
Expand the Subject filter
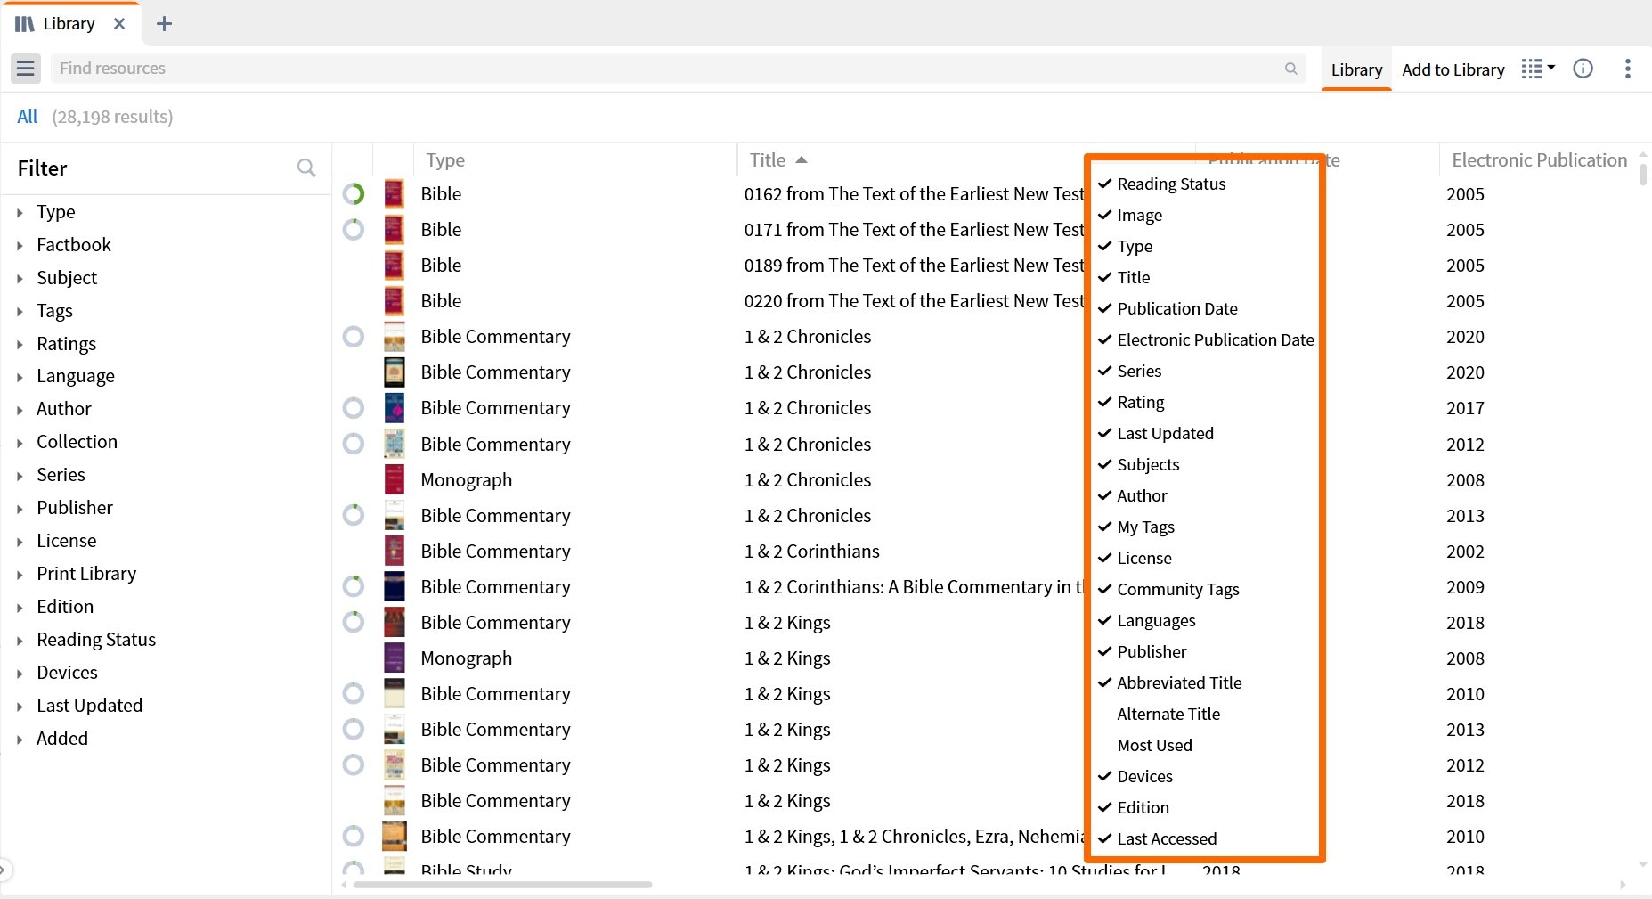click(20, 278)
